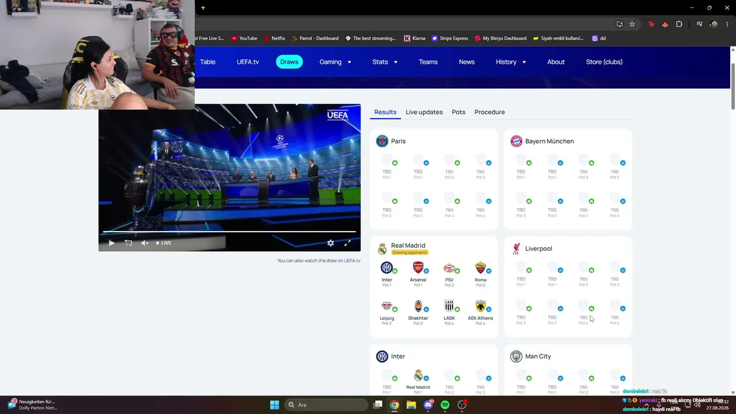Select the LASK opponent crest
This screenshot has height=414, width=736.
coord(449,306)
